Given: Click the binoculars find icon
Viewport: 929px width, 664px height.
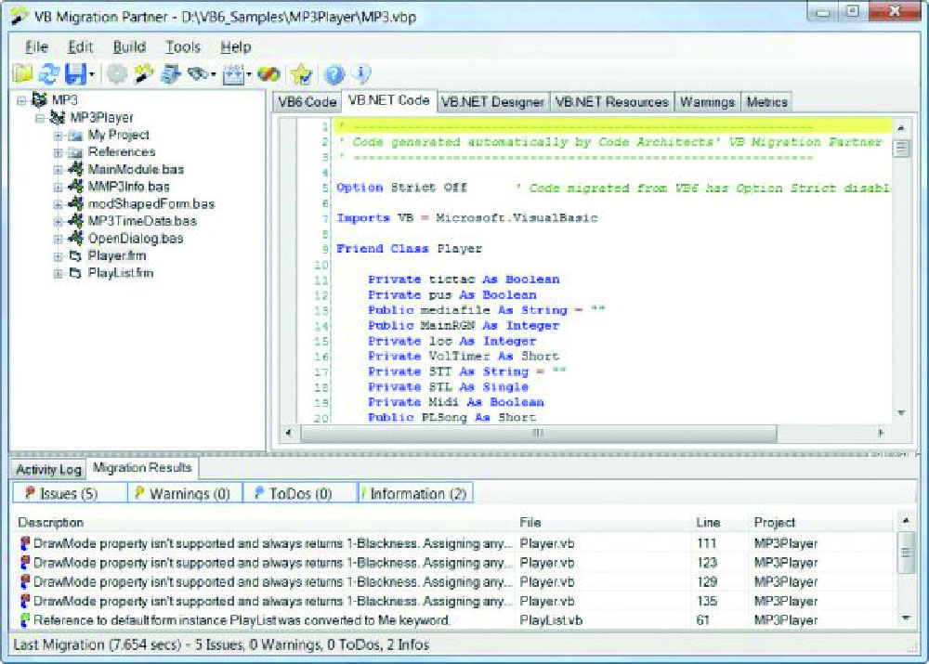Looking at the screenshot, I should tap(197, 74).
